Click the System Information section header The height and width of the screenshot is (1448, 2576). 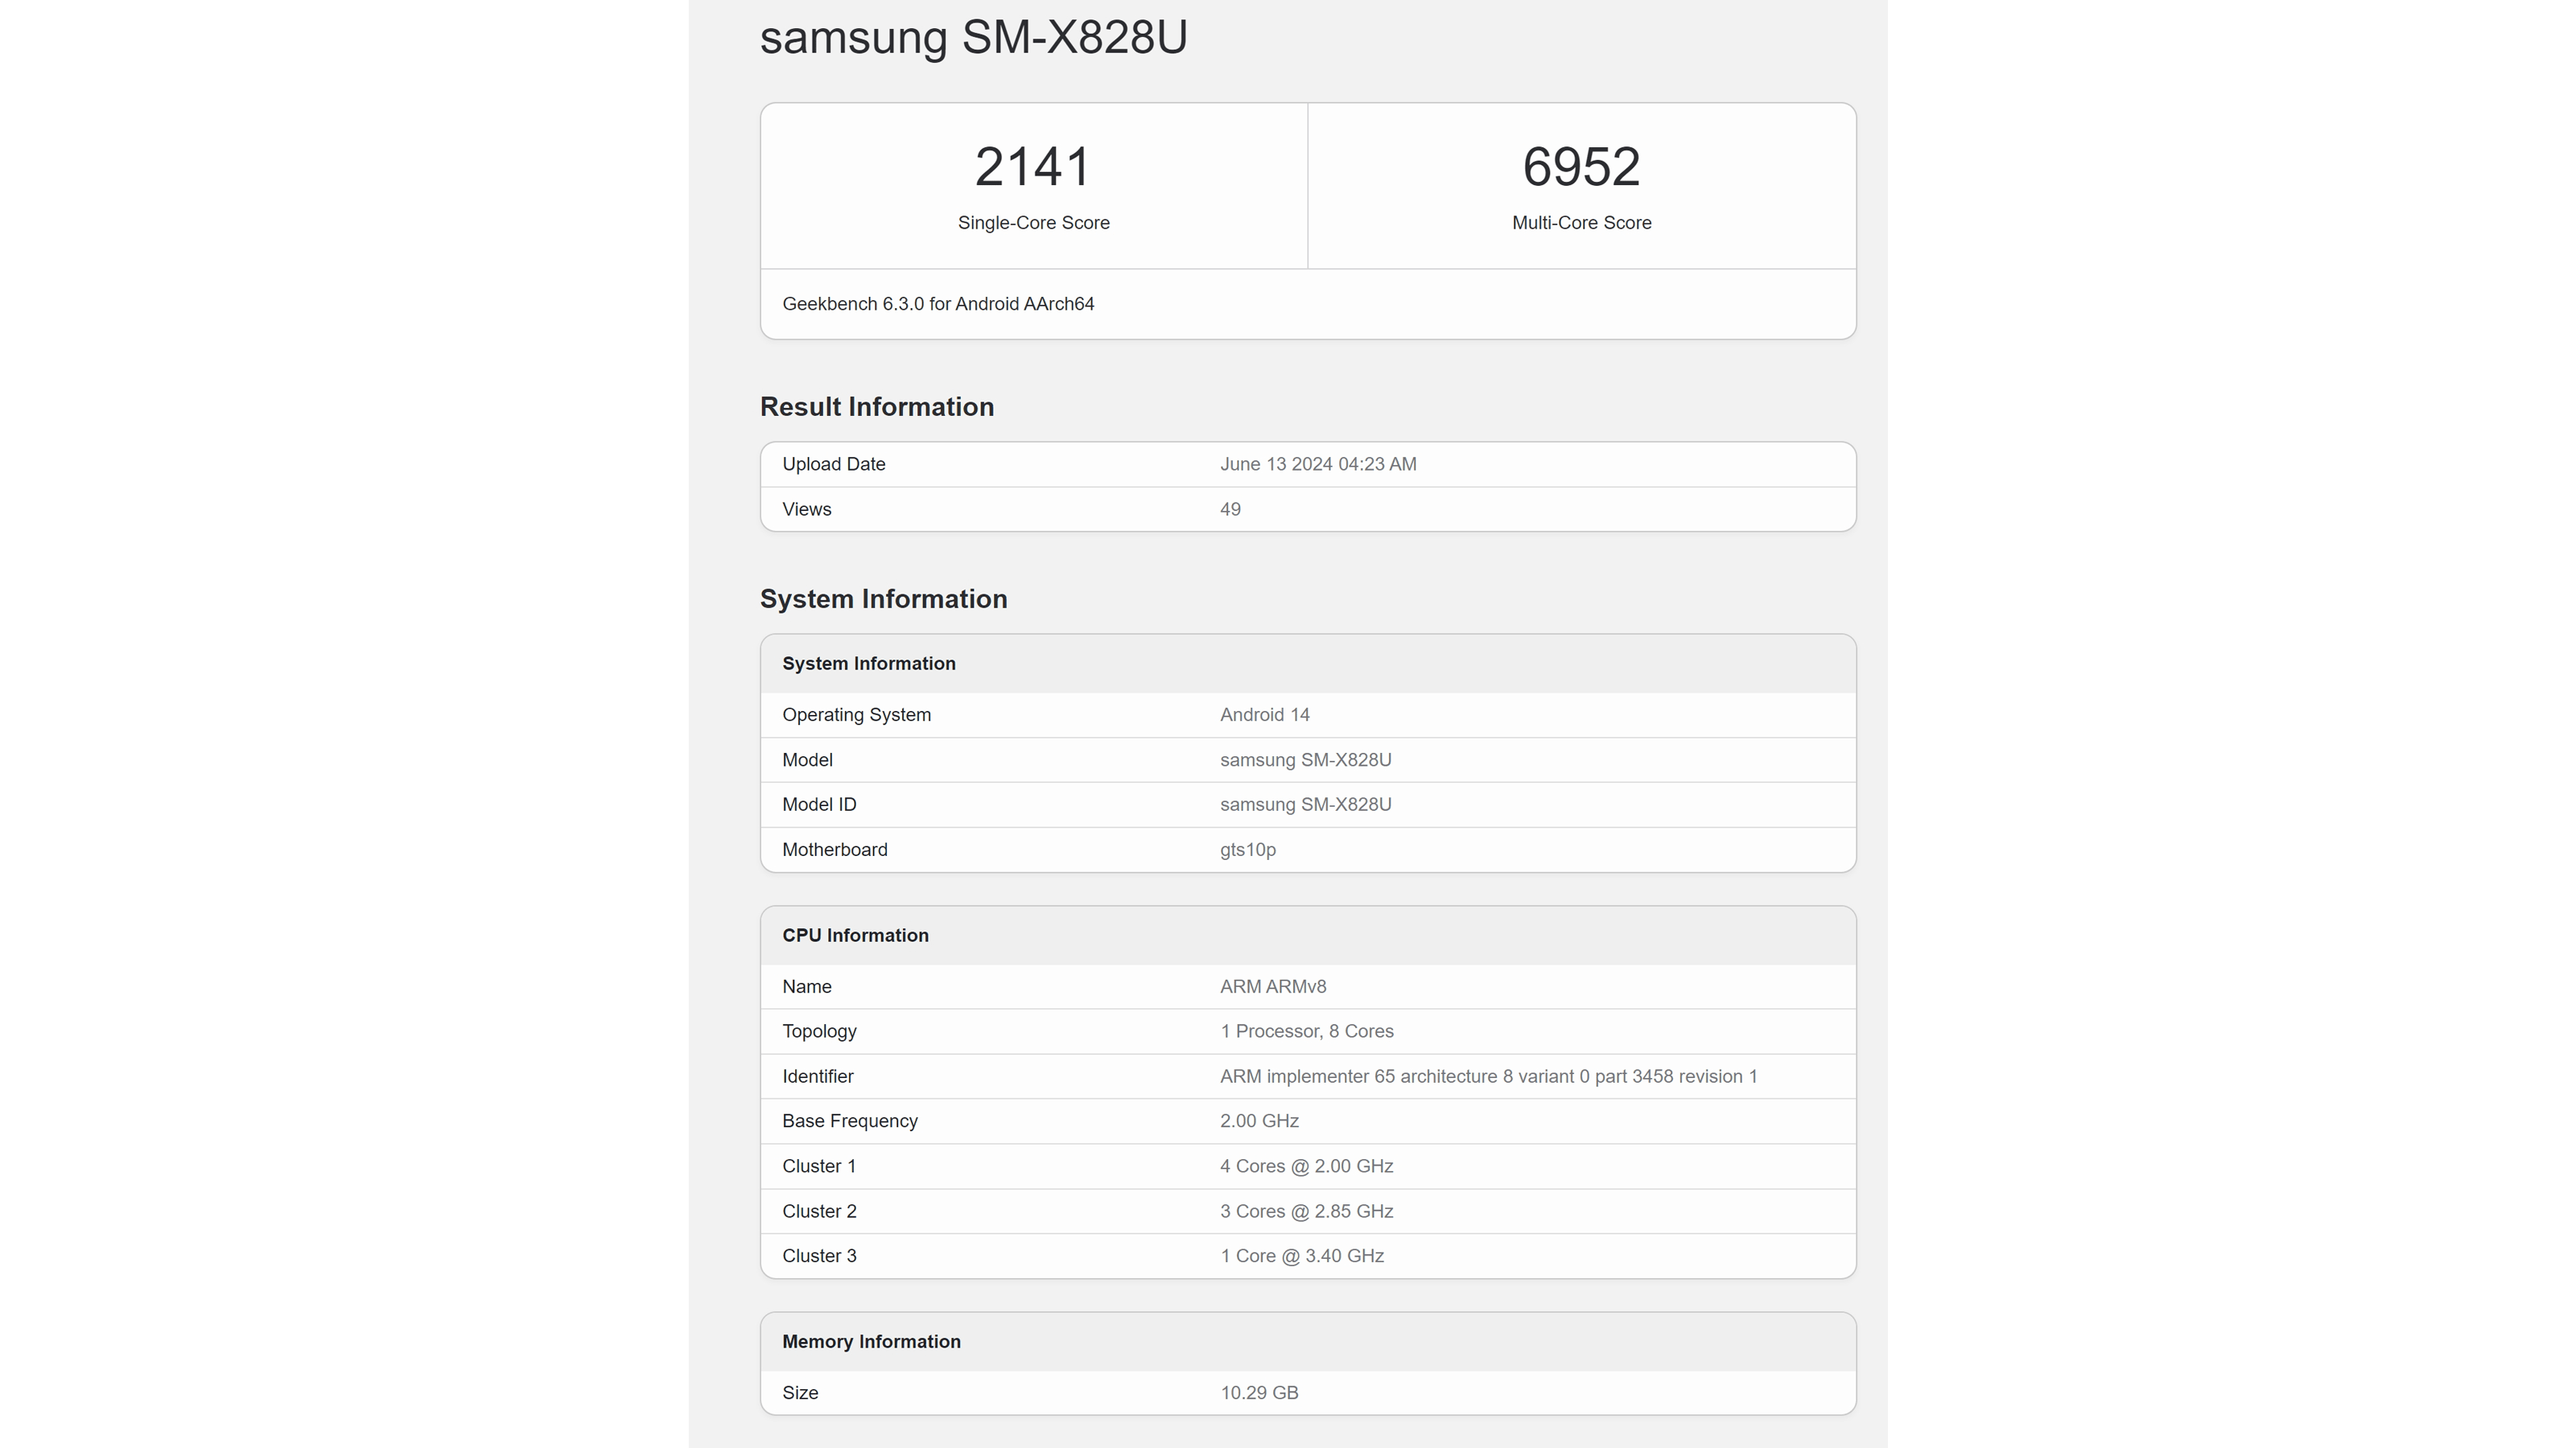tap(883, 599)
